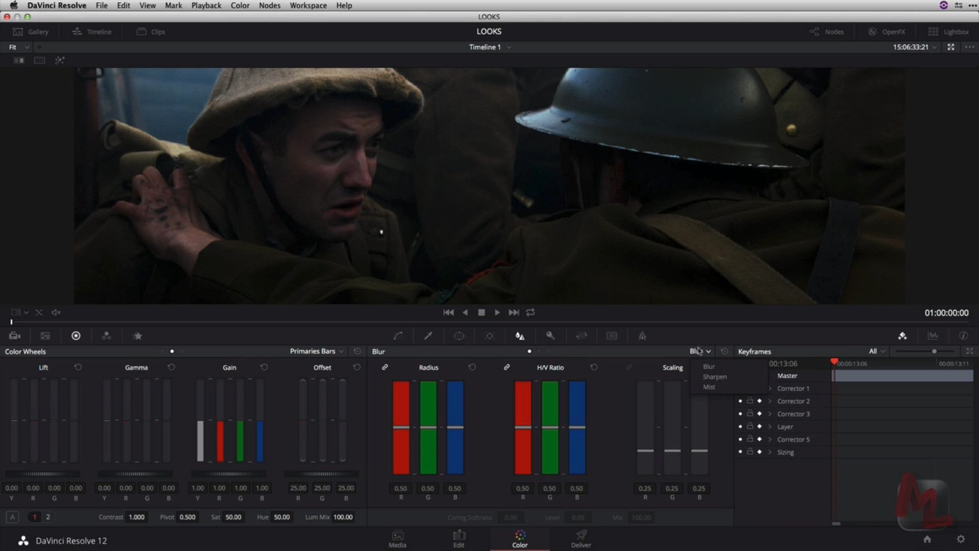Choose Mist from blur mode menu
The width and height of the screenshot is (979, 551).
(x=709, y=387)
